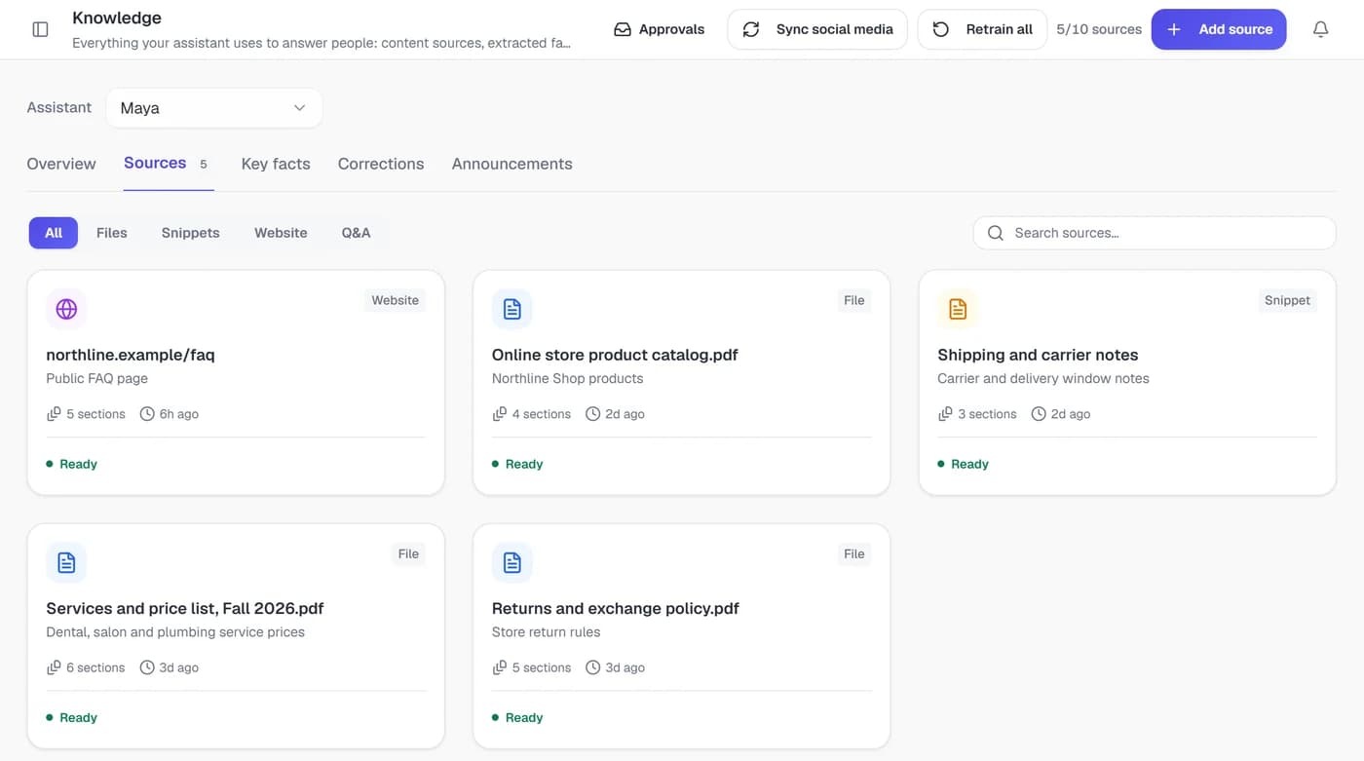Filter sources by Snippets
This screenshot has height=761, width=1364.
pos(191,233)
